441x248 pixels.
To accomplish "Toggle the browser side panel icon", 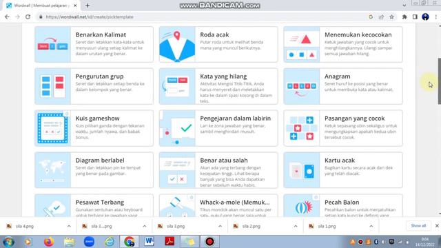I will 415,17.
